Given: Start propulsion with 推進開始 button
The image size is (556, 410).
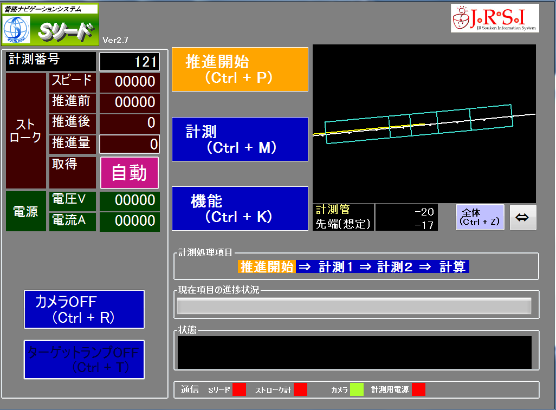Looking at the screenshot, I should click(240, 69).
